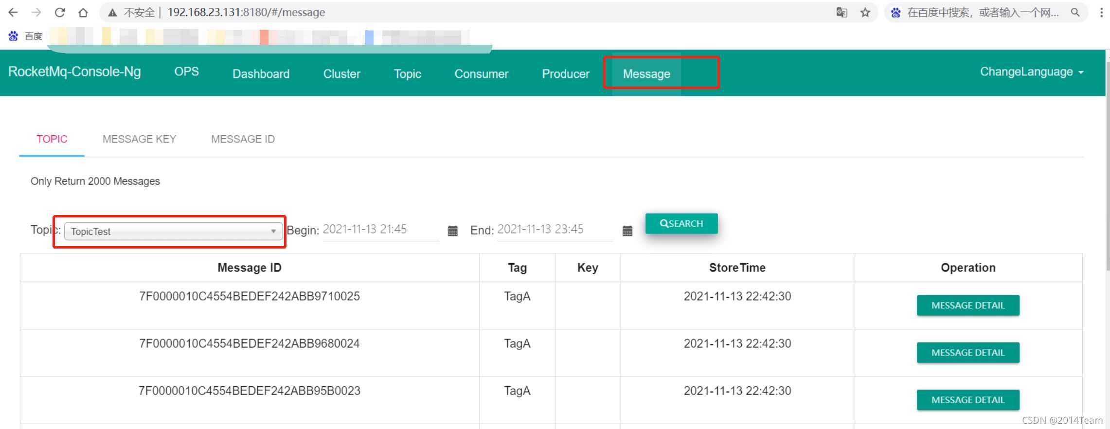The height and width of the screenshot is (429, 1110).
Task: Click the Baidu search magnifier icon
Action: 1075,13
